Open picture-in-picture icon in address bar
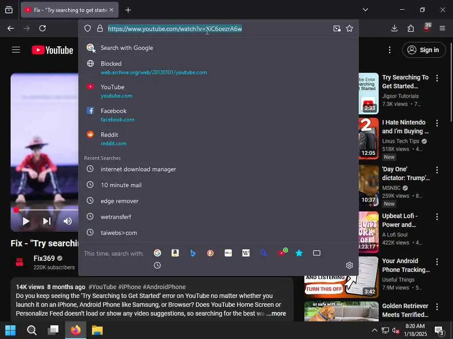Image resolution: width=453 pixels, height=339 pixels. click(337, 28)
